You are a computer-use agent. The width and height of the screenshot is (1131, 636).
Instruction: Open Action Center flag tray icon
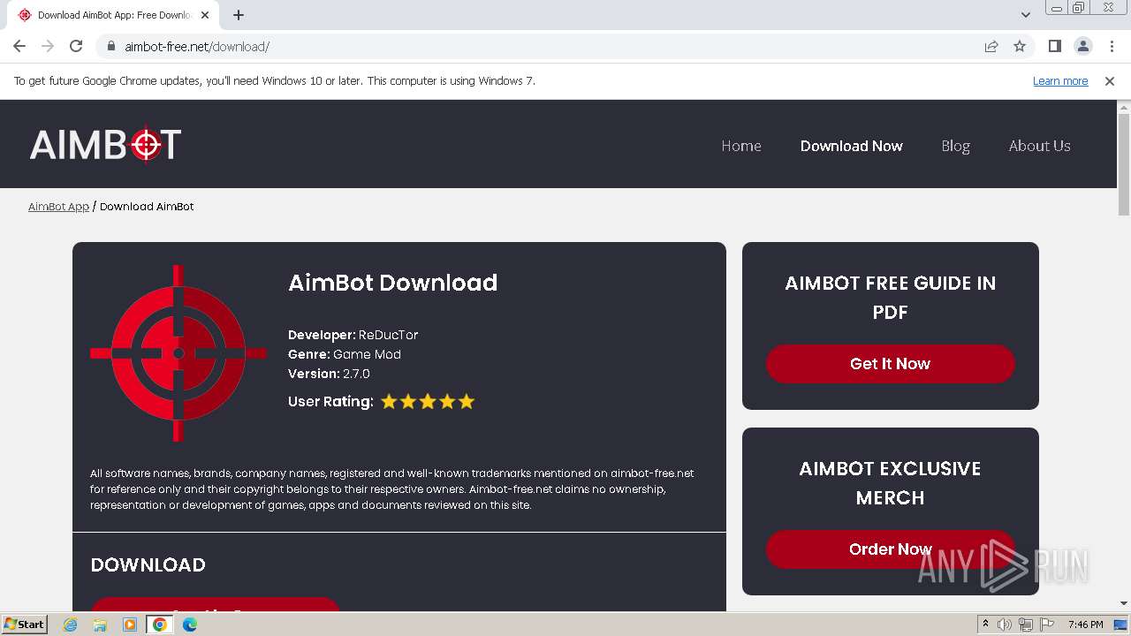pos(1047,625)
